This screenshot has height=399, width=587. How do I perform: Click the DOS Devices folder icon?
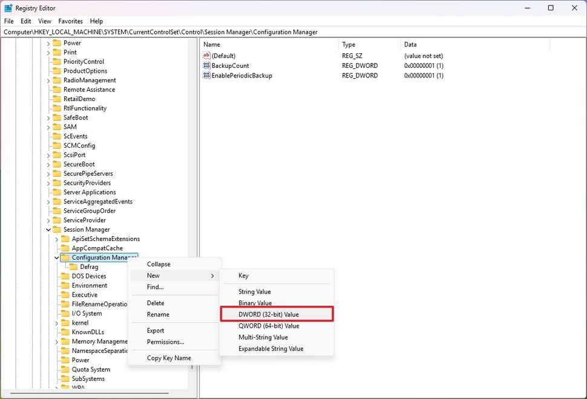click(65, 275)
